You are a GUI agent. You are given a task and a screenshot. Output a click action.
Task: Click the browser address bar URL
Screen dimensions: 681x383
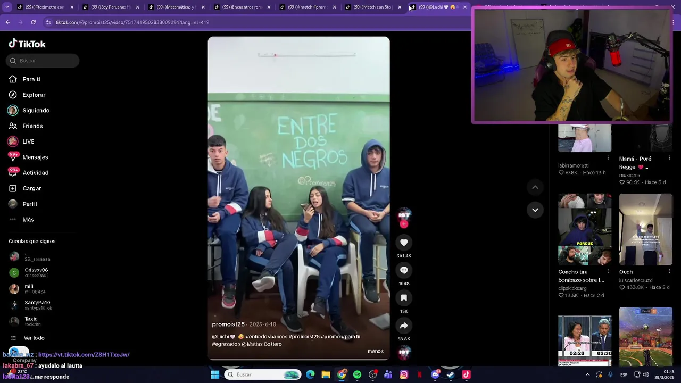(x=132, y=22)
